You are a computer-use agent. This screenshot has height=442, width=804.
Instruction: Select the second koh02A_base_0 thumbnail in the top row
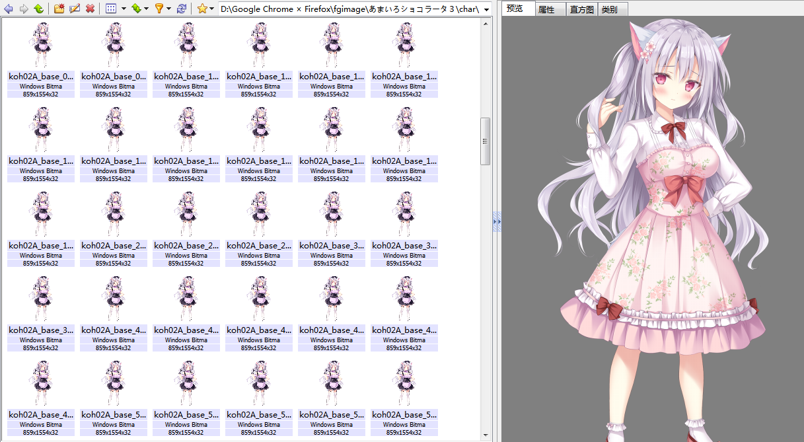[x=114, y=59]
